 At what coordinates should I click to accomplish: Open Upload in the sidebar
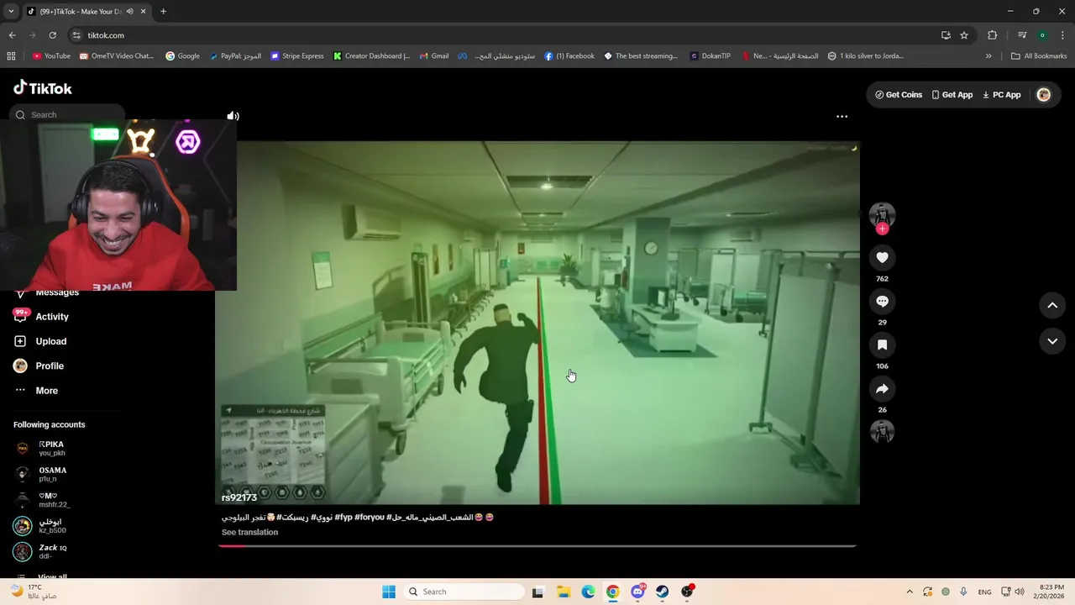pyautogui.click(x=40, y=341)
